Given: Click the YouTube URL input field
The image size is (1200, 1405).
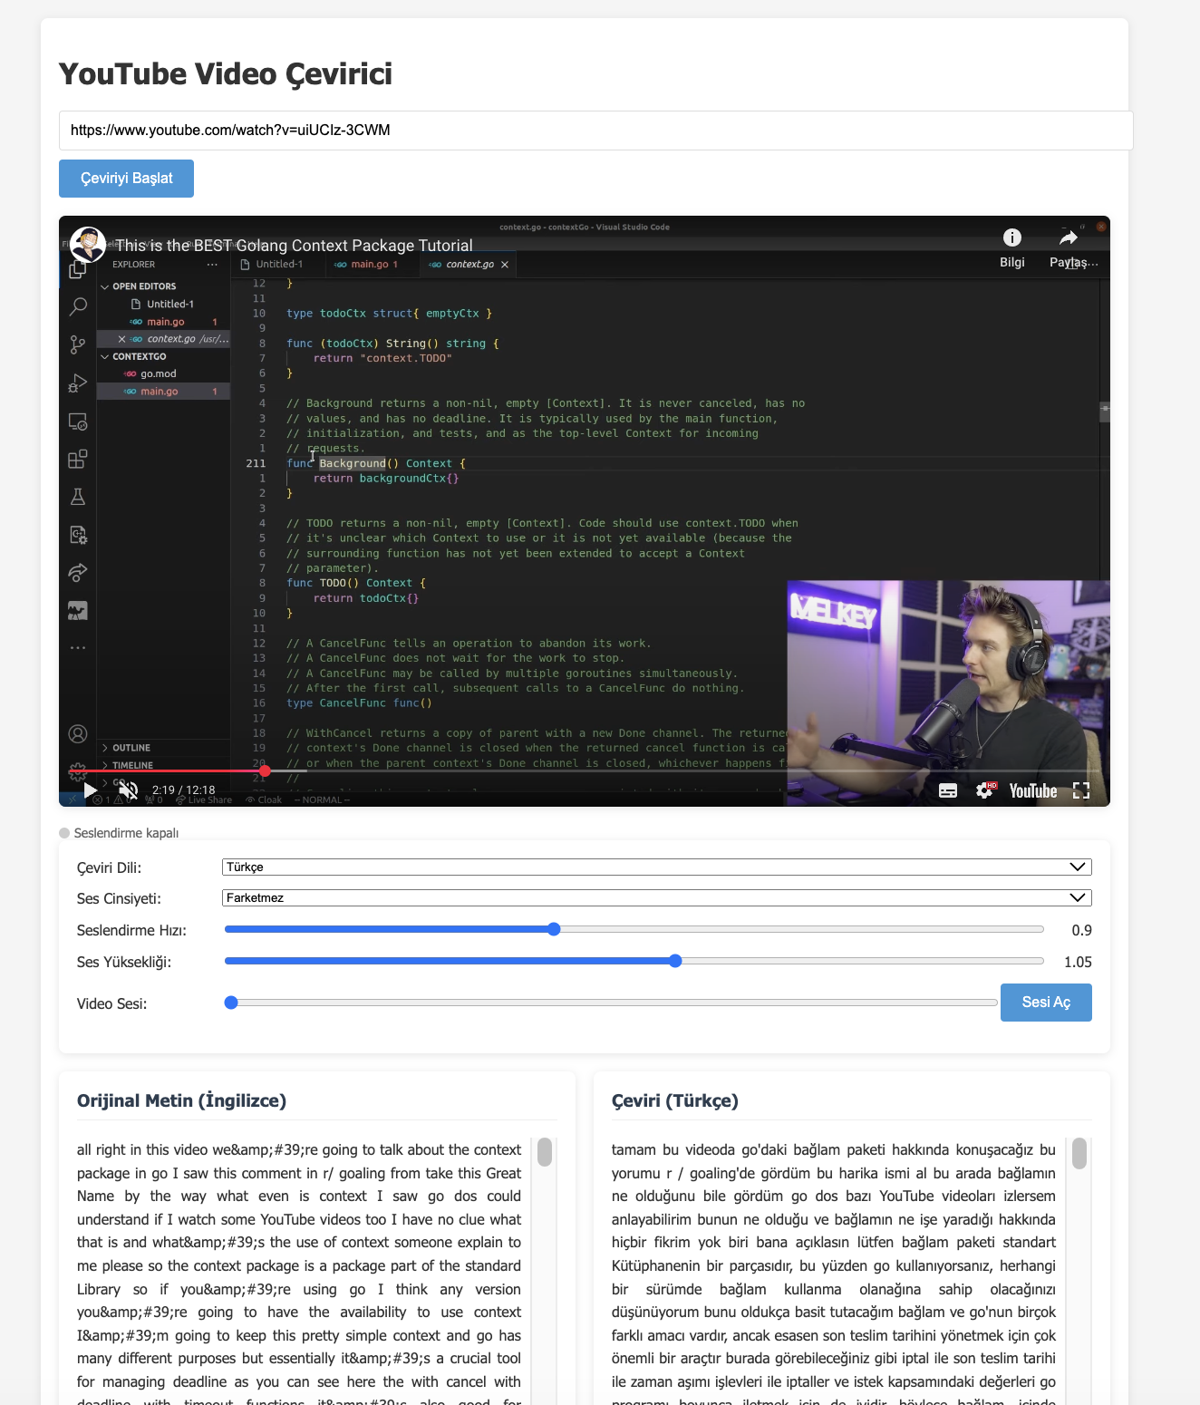Looking at the screenshot, I should point(595,131).
